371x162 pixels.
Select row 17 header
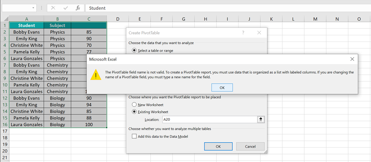[5, 131]
